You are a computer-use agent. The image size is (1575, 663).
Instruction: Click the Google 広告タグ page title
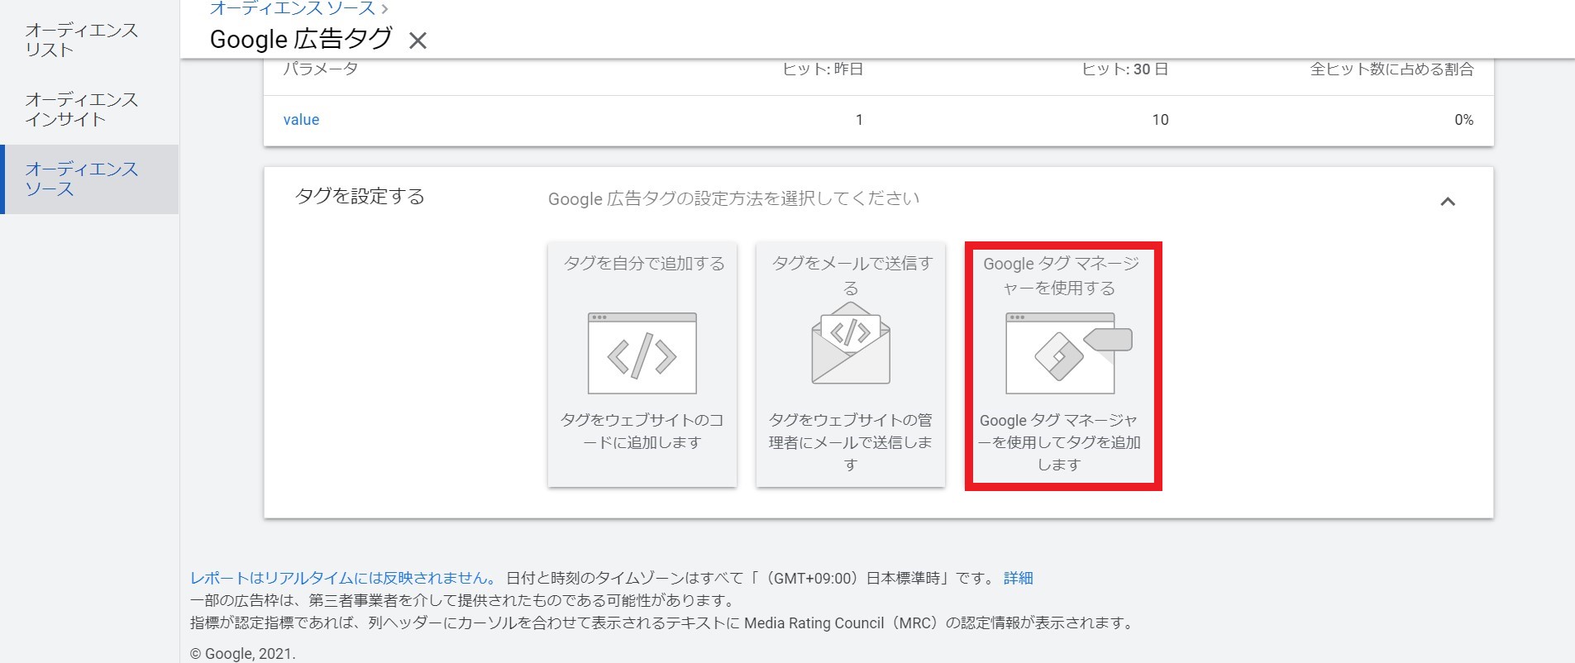pyautogui.click(x=301, y=40)
